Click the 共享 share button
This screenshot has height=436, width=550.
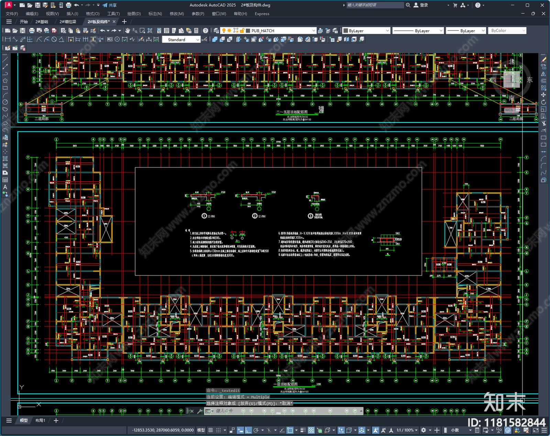tap(110, 5)
